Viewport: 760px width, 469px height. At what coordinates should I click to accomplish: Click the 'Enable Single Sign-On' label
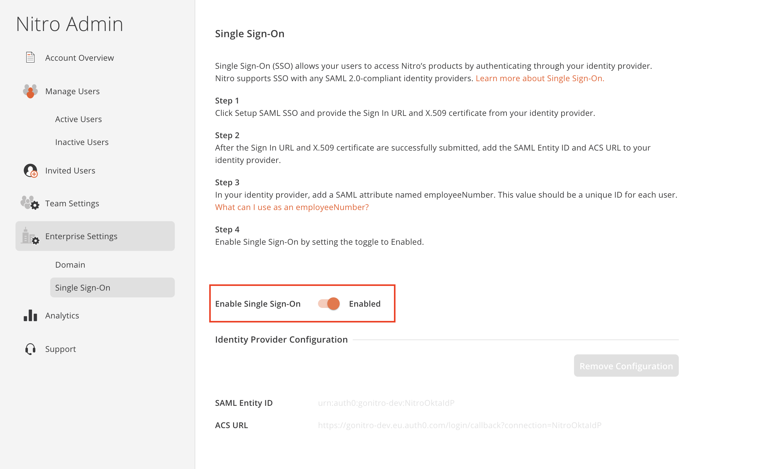click(258, 304)
